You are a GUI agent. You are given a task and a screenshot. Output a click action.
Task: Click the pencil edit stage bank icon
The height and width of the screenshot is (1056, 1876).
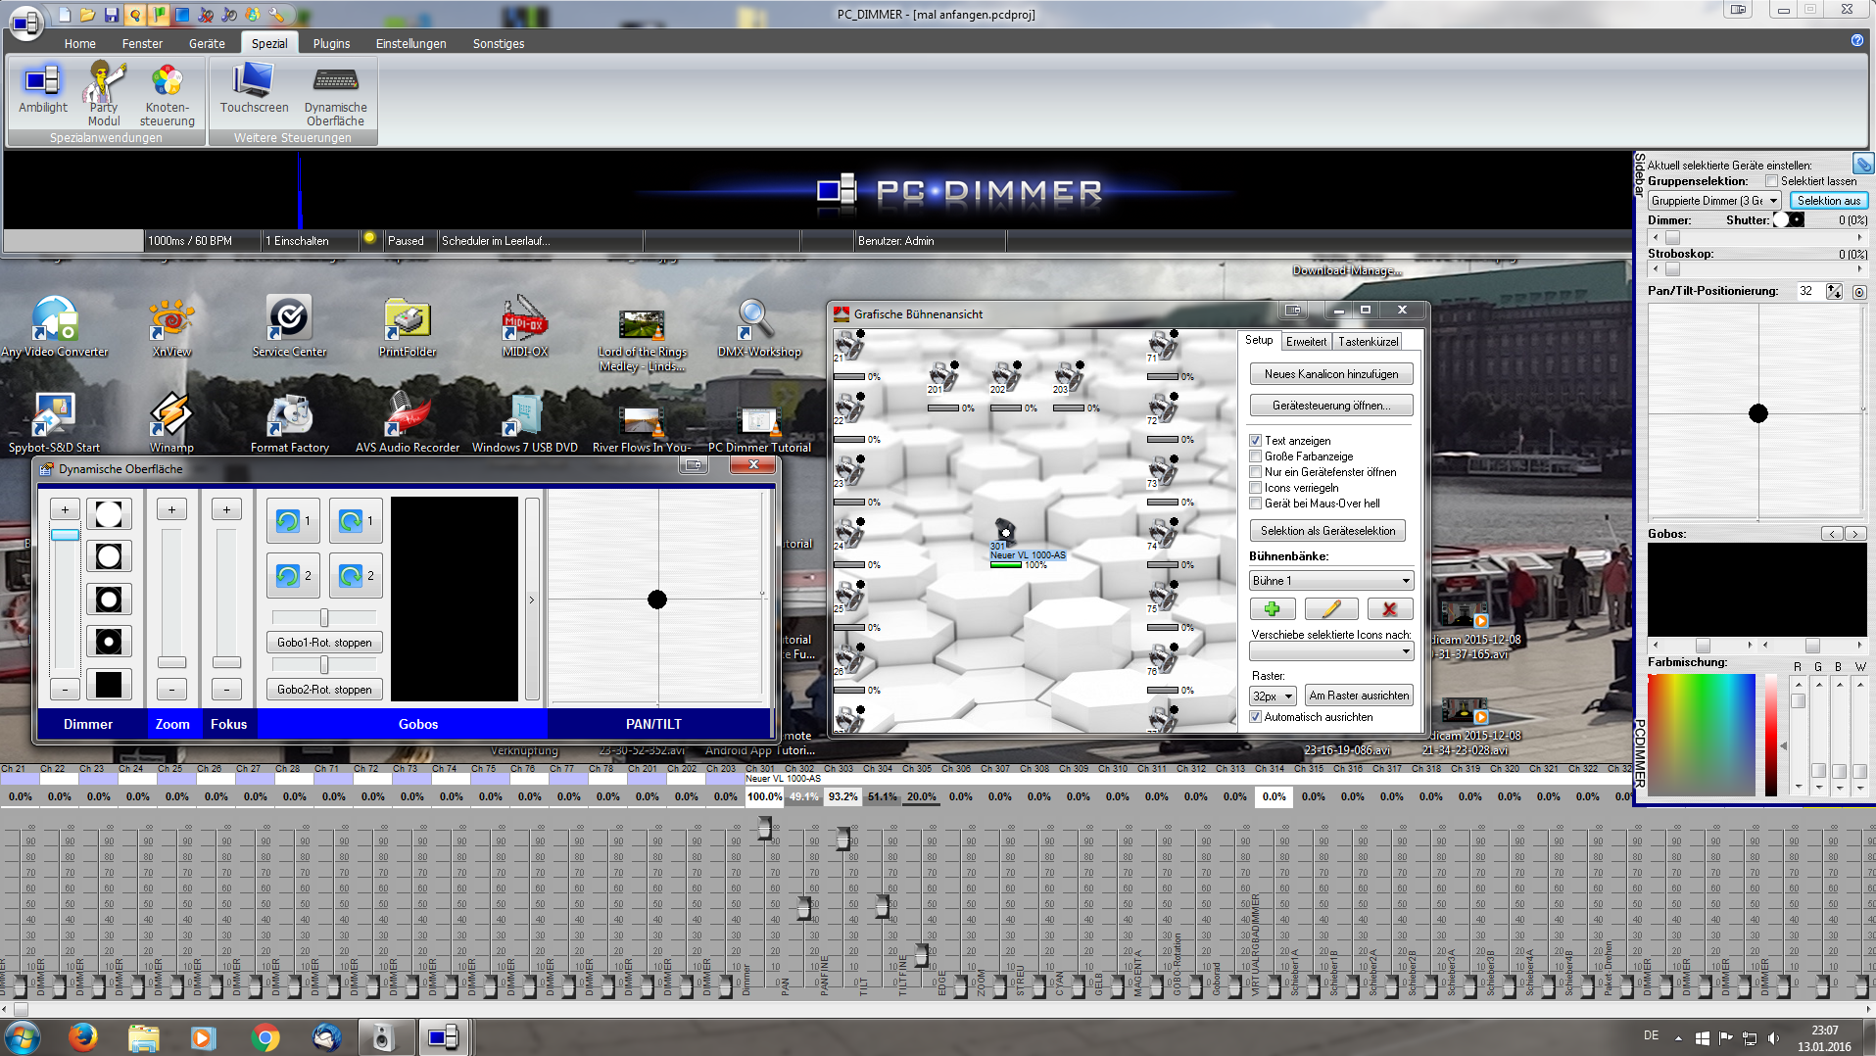pyautogui.click(x=1330, y=609)
